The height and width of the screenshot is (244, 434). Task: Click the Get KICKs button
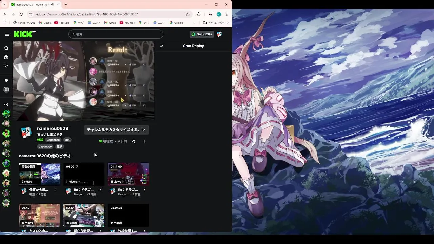tap(202, 34)
